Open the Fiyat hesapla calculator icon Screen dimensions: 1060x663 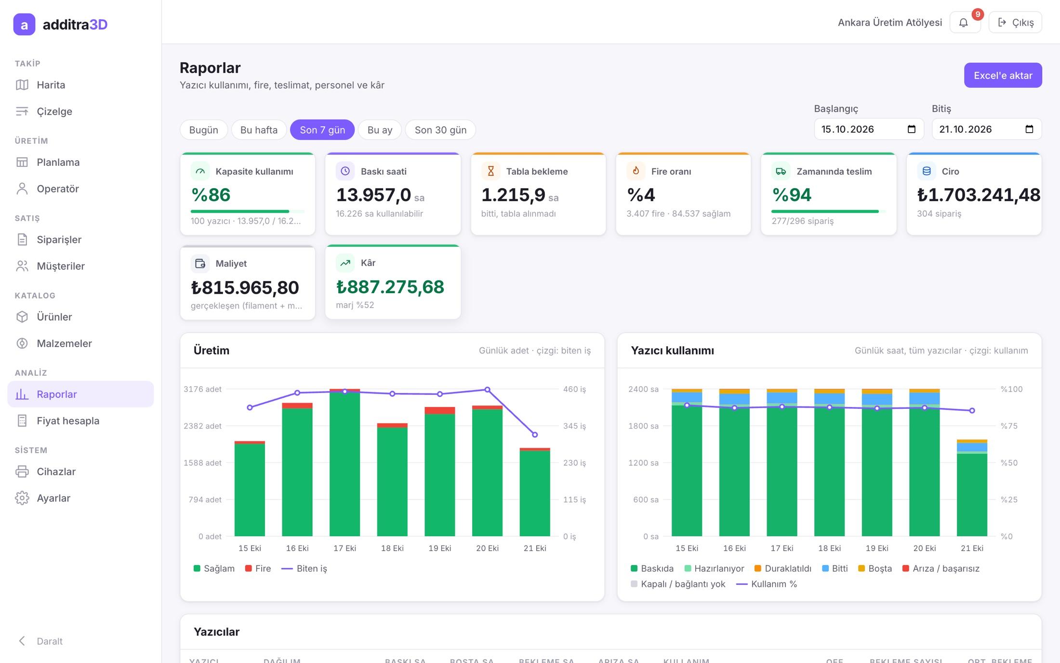(22, 420)
